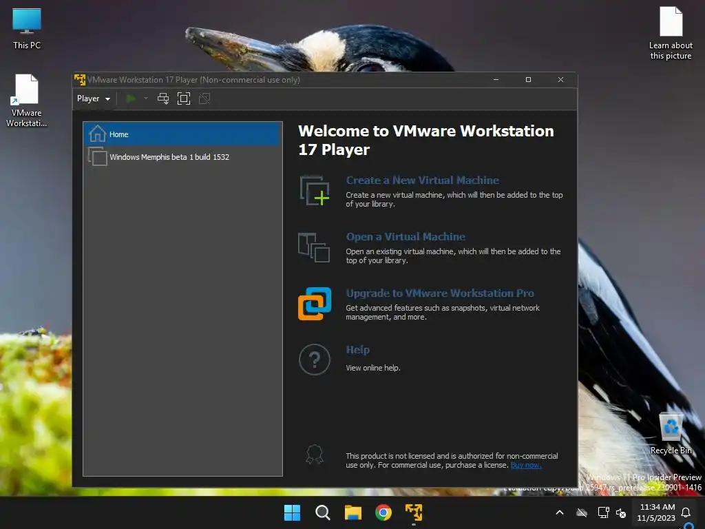The image size is (705, 529).
Task: Select the Recycle Bin desktop icon
Action: (671, 434)
